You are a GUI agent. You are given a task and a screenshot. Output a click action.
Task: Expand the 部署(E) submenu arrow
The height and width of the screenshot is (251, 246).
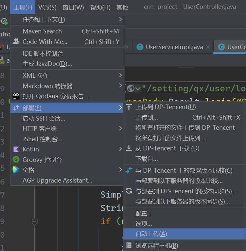tap(121, 108)
